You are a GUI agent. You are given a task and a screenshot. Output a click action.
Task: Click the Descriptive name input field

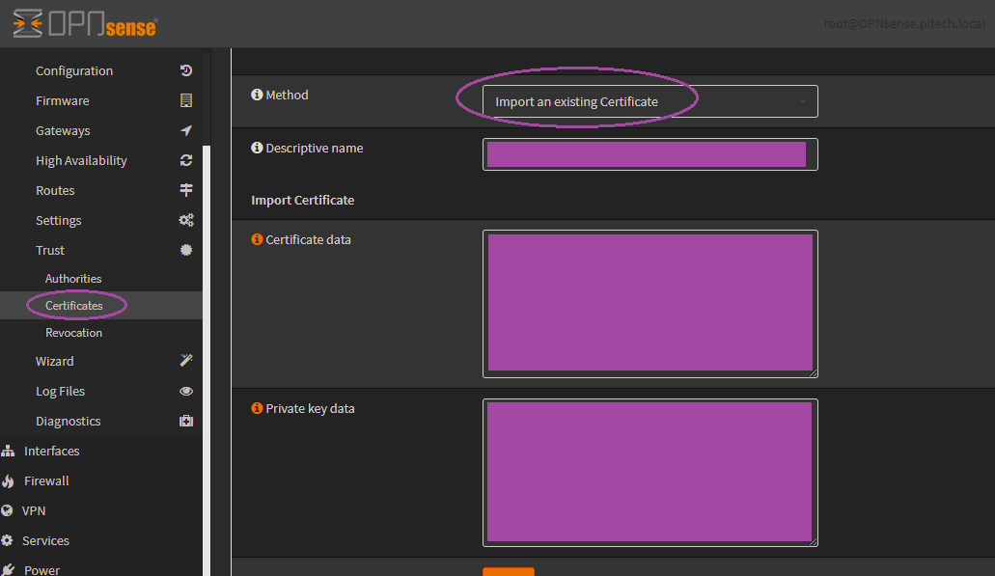pyautogui.click(x=650, y=154)
